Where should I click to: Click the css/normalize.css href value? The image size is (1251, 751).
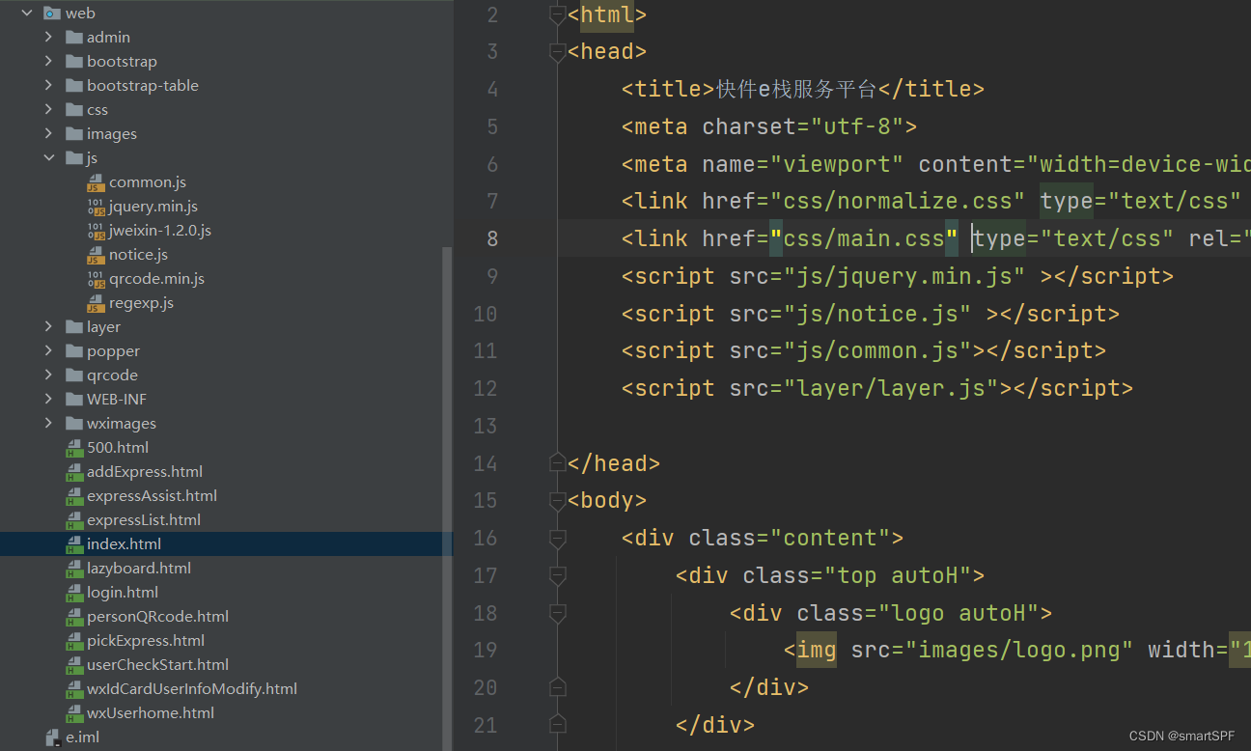(898, 201)
